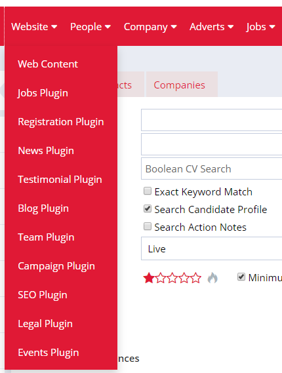Go to Web Content

(x=48, y=64)
